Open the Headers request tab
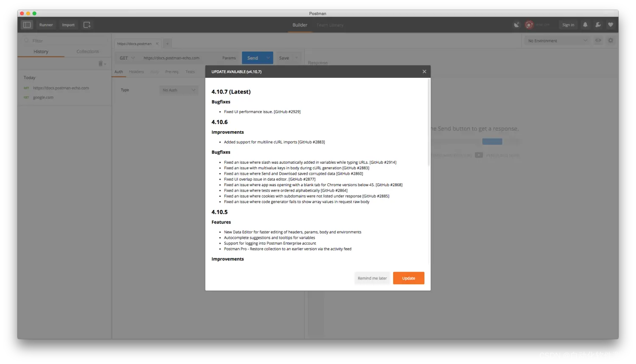 tap(137, 72)
